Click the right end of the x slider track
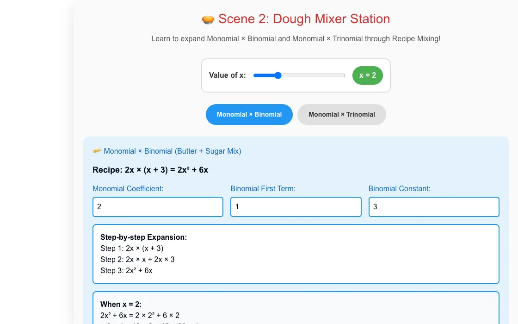The height and width of the screenshot is (324, 518). [344, 75]
